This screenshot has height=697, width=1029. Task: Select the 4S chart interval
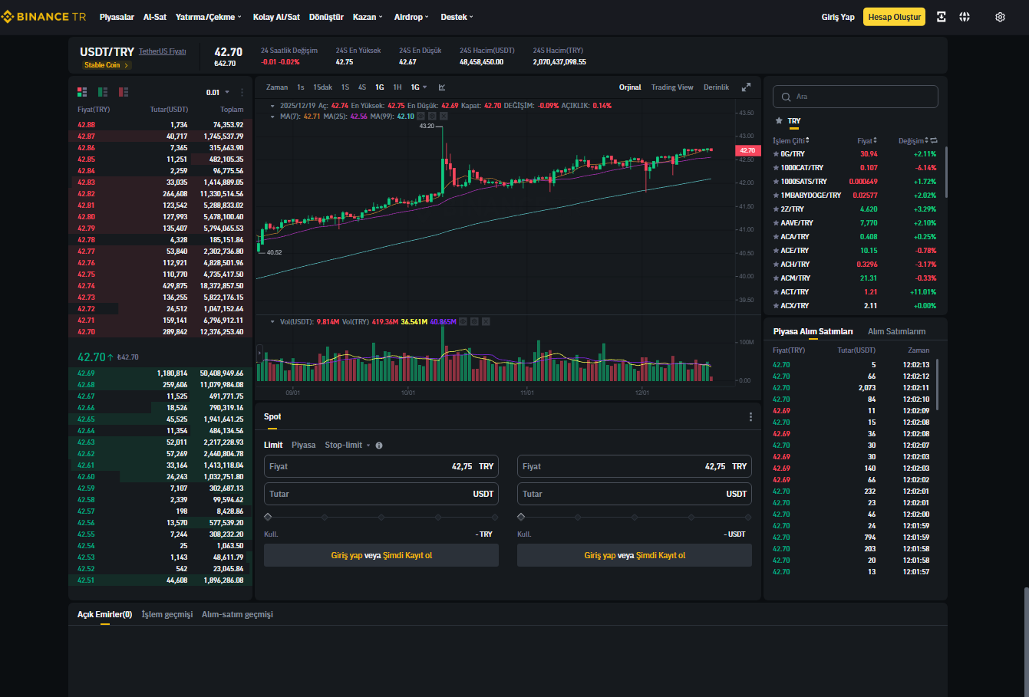click(362, 87)
